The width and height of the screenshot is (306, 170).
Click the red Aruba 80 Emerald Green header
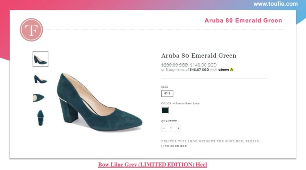click(243, 21)
